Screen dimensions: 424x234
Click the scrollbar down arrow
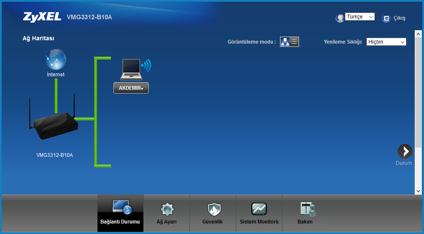coord(418,191)
